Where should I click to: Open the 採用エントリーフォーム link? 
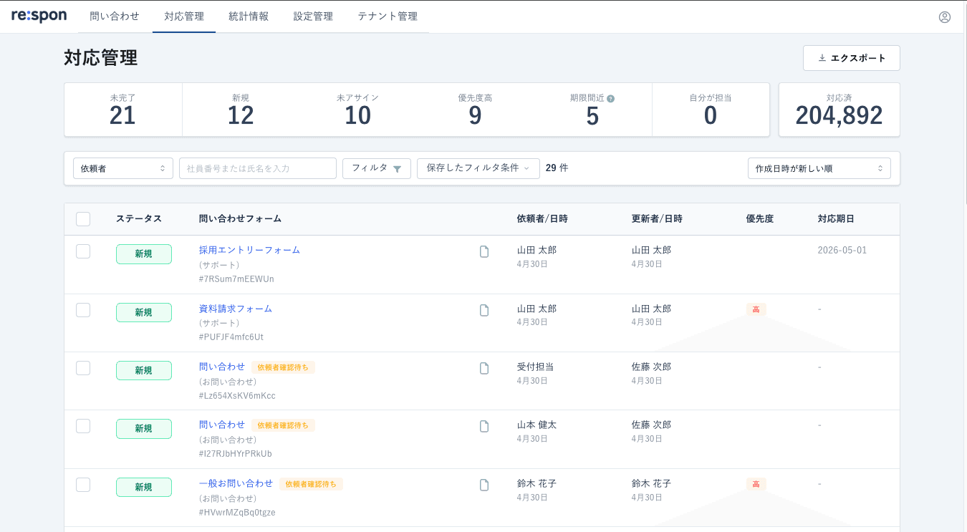[249, 250]
